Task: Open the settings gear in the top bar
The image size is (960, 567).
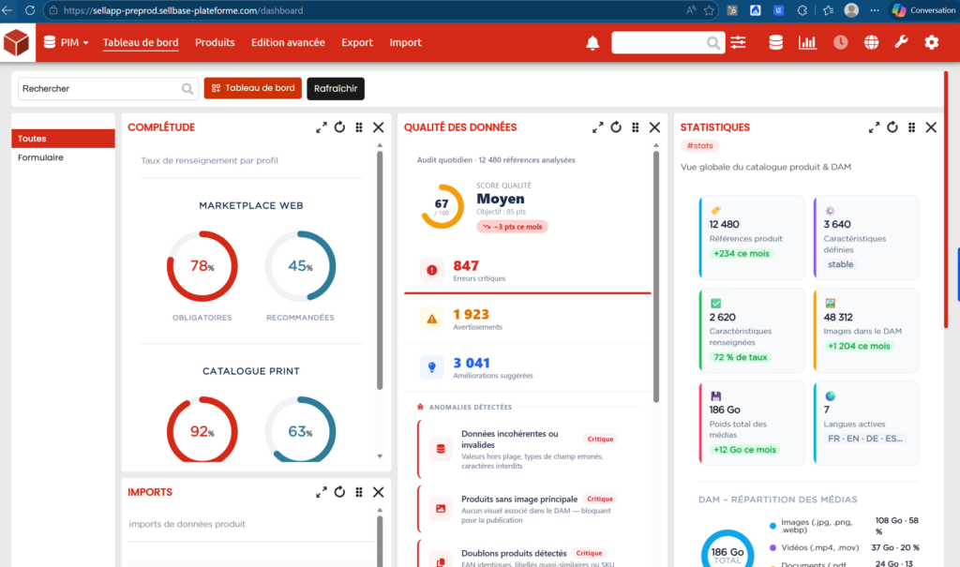Action: click(931, 43)
